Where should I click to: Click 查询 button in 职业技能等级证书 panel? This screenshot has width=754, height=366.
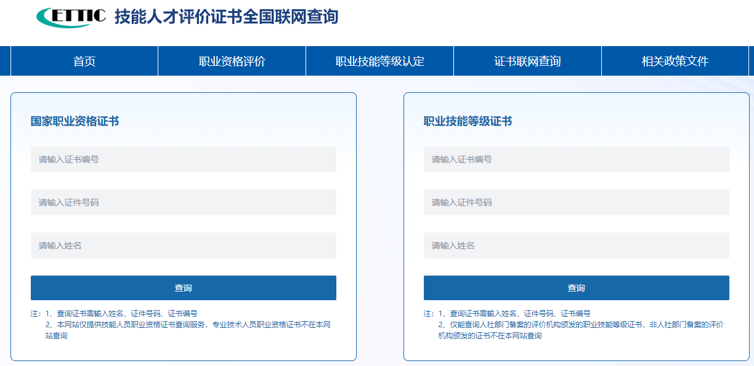click(577, 288)
